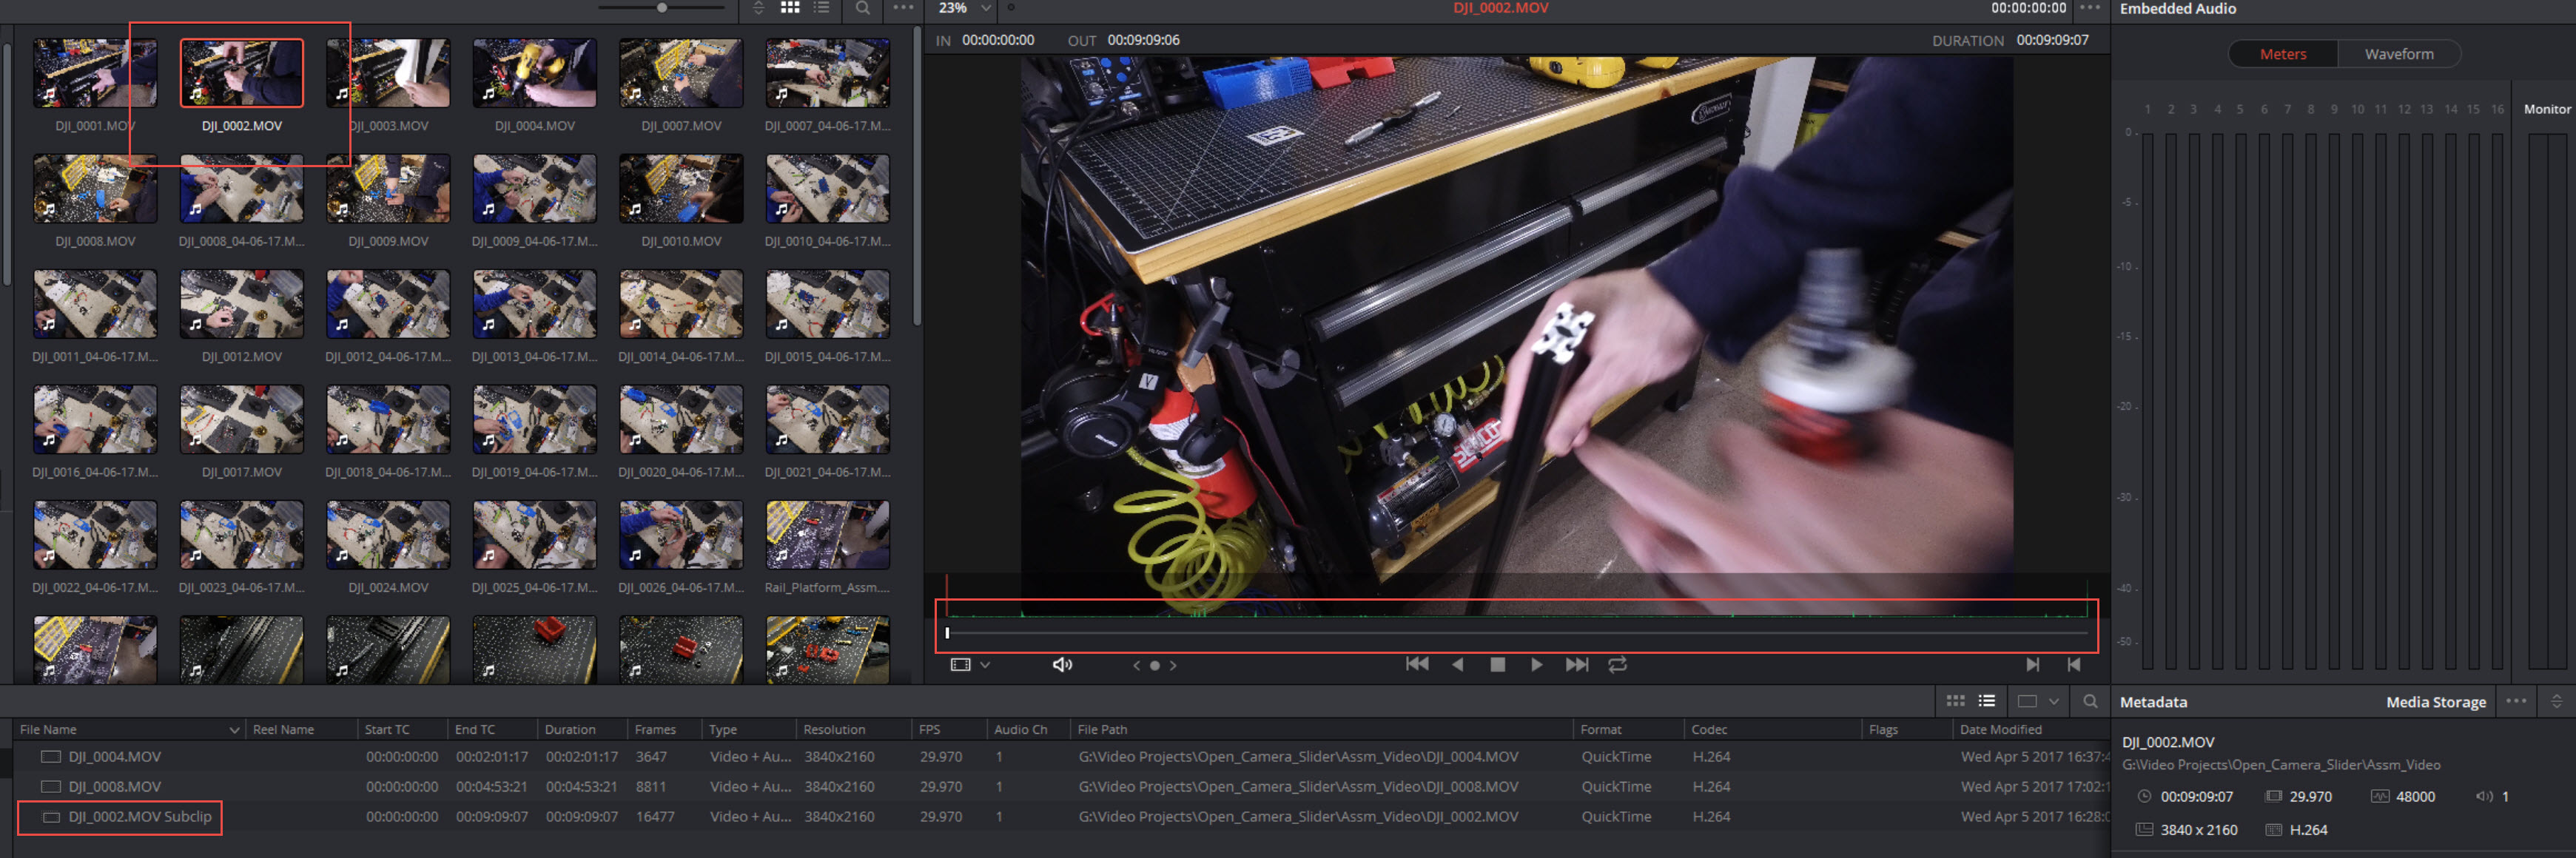Click the viewer frame mode icon

(x=960, y=665)
